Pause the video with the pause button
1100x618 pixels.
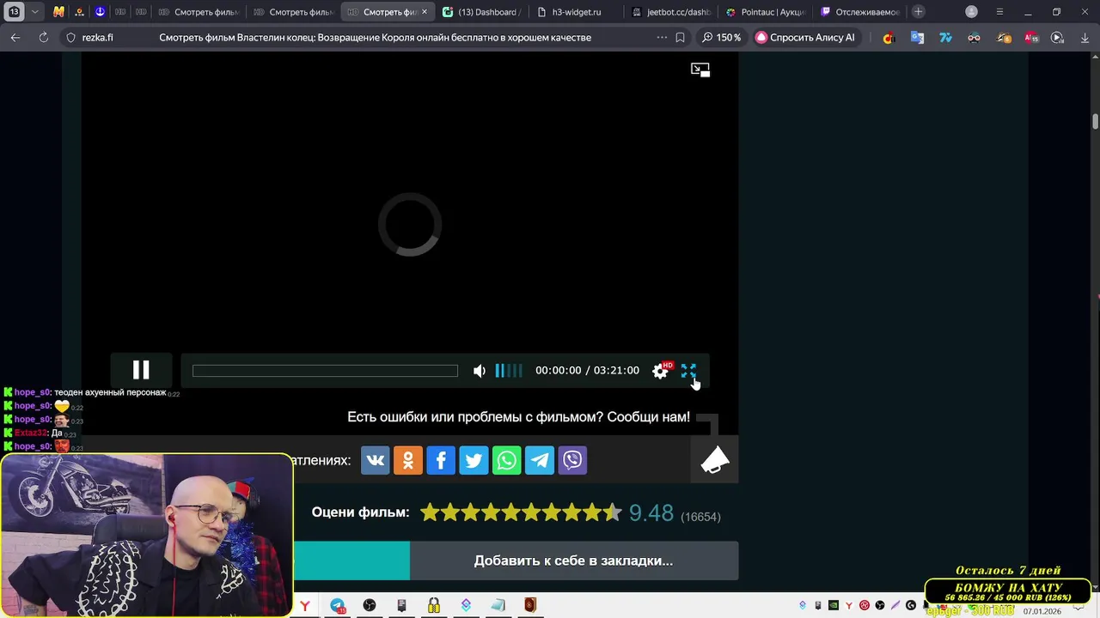tap(141, 370)
